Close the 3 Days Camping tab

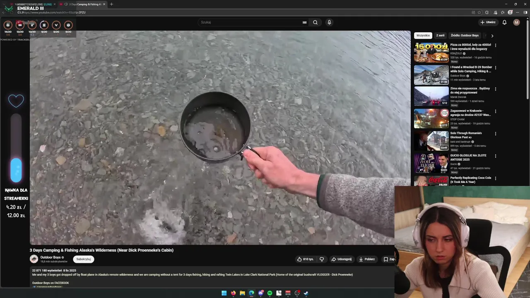(104, 4)
